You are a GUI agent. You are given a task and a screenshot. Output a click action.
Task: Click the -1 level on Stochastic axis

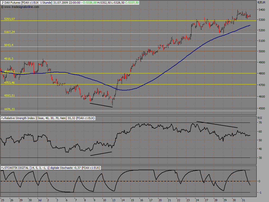(260, 193)
